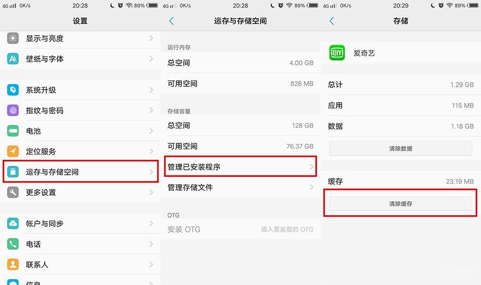Tap the 壁纸与字体 font icon
This screenshot has height=285, width=481.
[x=13, y=59]
